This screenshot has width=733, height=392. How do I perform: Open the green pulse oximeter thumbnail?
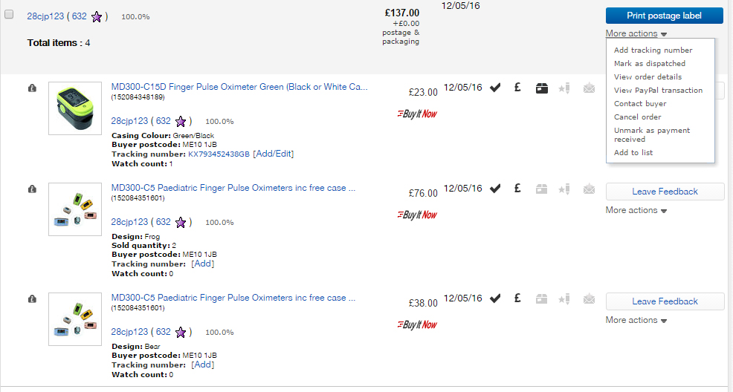pos(74,108)
